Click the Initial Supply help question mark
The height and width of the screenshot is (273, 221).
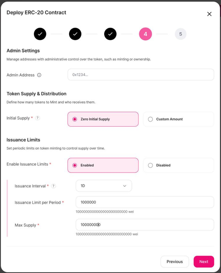pyautogui.click(x=38, y=118)
